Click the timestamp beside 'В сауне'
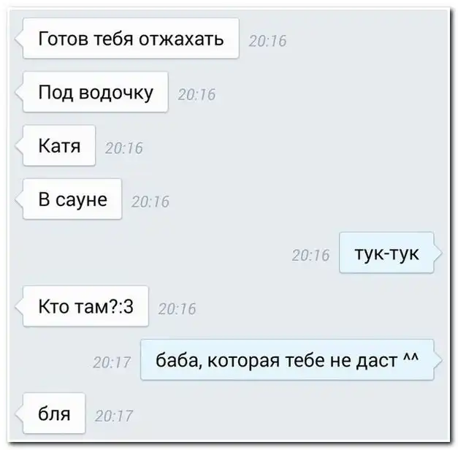The height and width of the screenshot is (450, 458). click(x=150, y=202)
